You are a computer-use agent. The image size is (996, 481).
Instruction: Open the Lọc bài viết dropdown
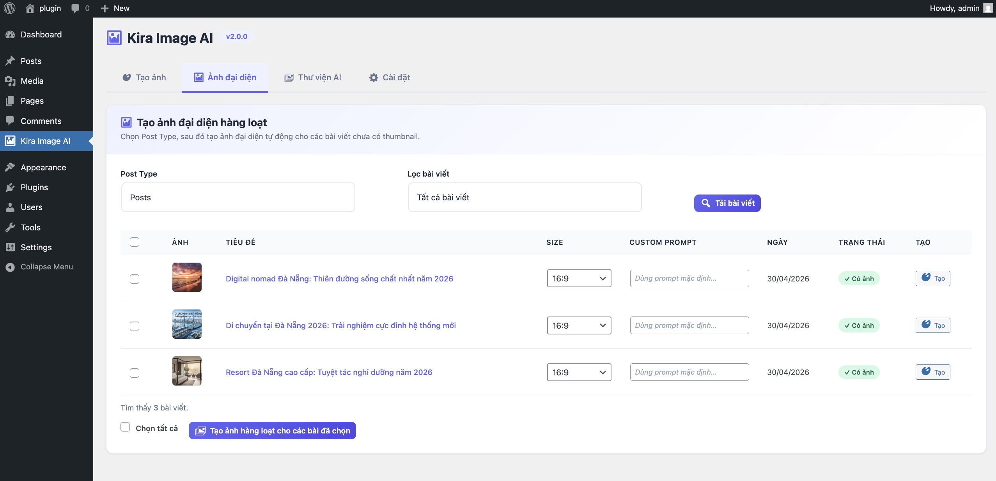[525, 197]
